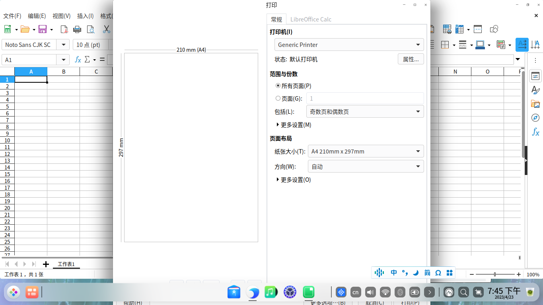Open the sidebar Properties panel icon
Screen dimensions: 543x305
[535, 76]
